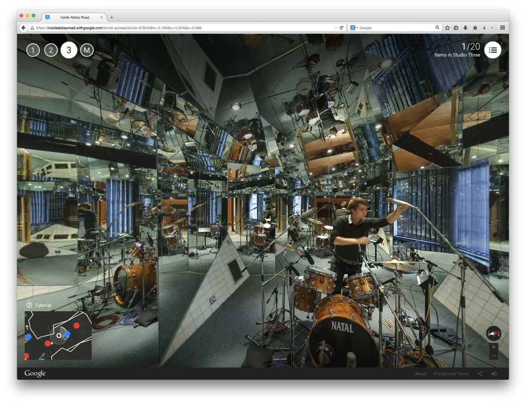Click the share icon in footer

coord(480,373)
